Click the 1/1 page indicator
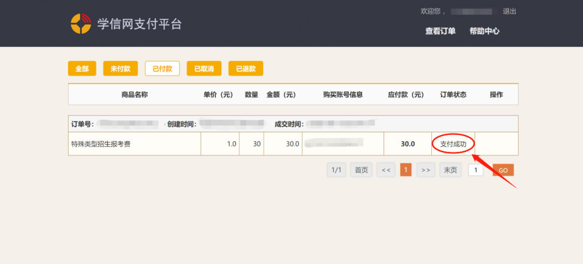583x264 pixels. [336, 170]
